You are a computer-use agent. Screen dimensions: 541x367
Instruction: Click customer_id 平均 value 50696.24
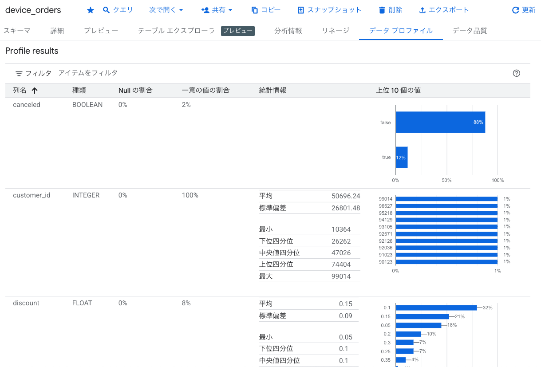click(x=346, y=196)
